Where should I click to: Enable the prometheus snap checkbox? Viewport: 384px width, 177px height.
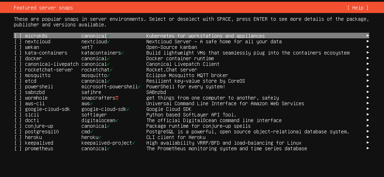(x=18, y=148)
